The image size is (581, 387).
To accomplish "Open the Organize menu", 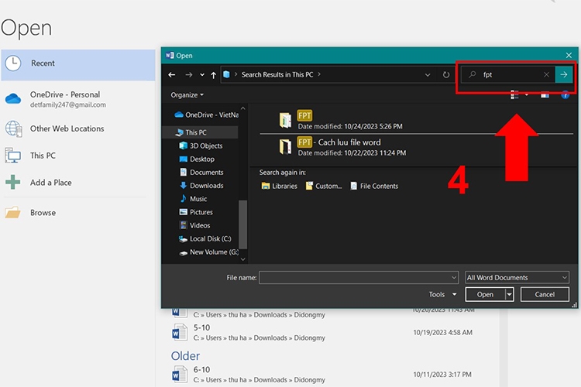I will pos(187,95).
